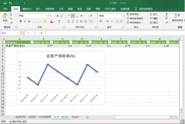The width and height of the screenshot is (185, 124).
Task: Toggle wrap text icon
Action: (91, 16)
